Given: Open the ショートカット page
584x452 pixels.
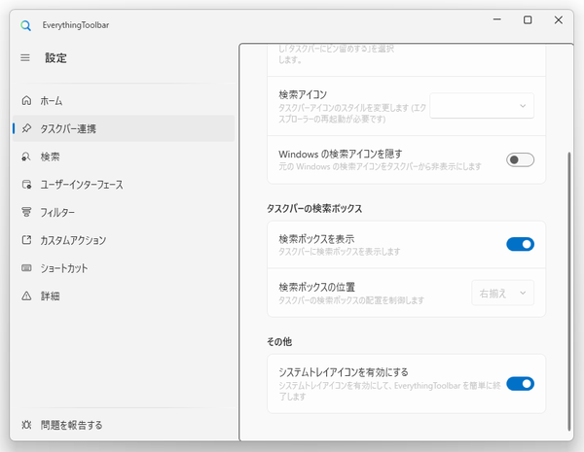Looking at the screenshot, I should (124, 268).
